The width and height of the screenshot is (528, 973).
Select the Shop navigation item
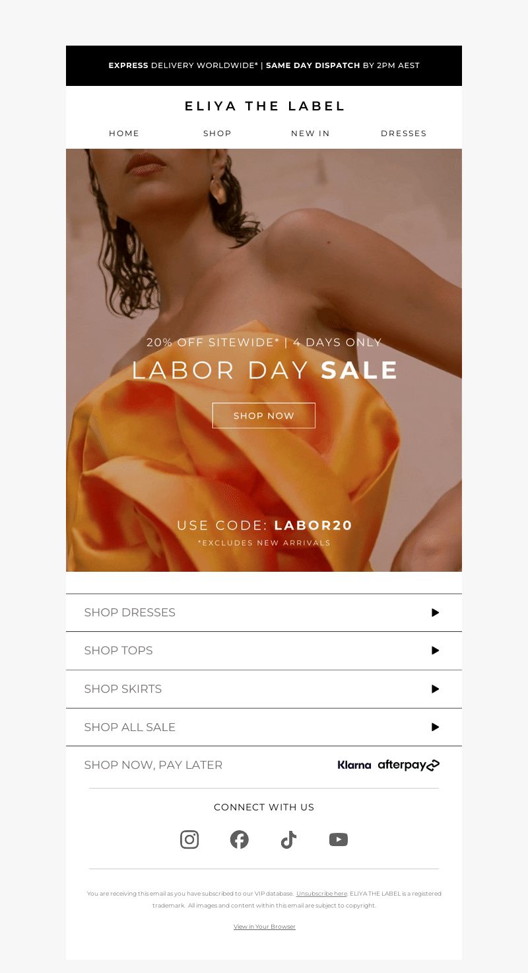click(x=217, y=134)
